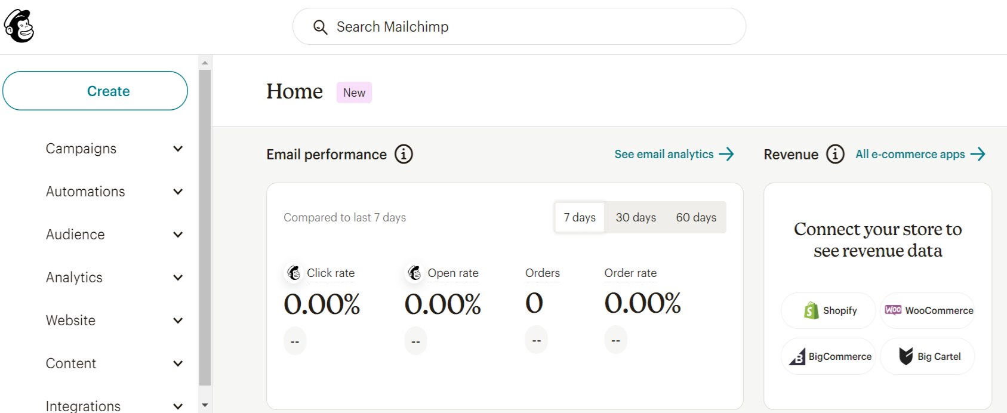Click the Freddie icon beside Click rate
Image resolution: width=1007 pixels, height=413 pixels.
point(293,273)
